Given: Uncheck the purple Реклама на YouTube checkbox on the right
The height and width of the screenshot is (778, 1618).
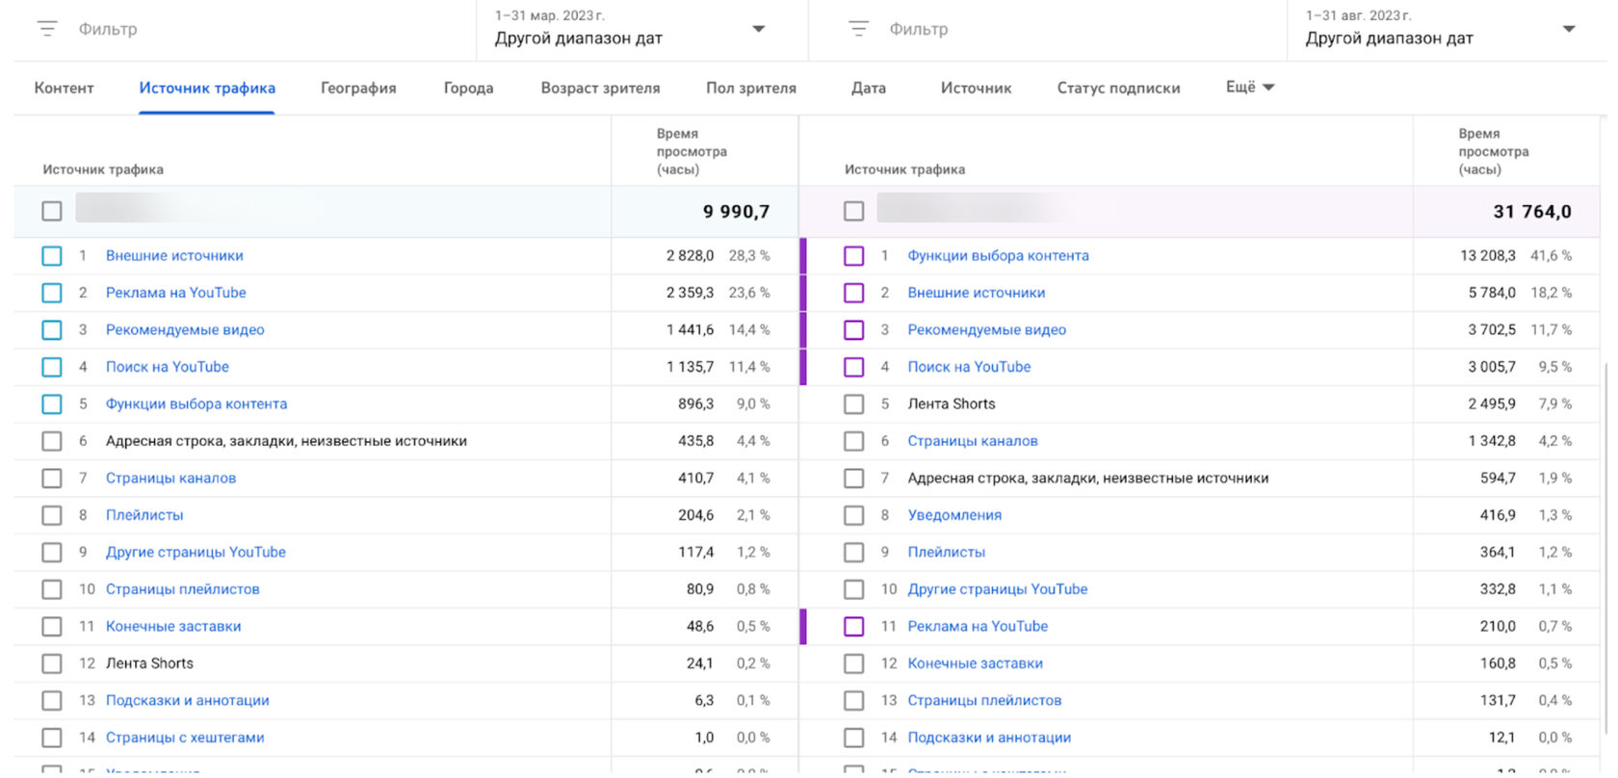Looking at the screenshot, I should pos(853,626).
